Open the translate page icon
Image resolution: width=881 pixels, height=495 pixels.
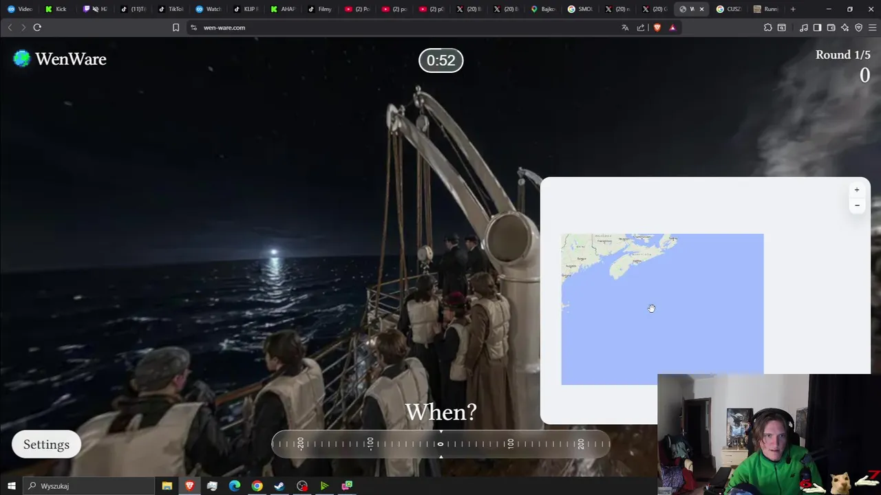(x=625, y=27)
